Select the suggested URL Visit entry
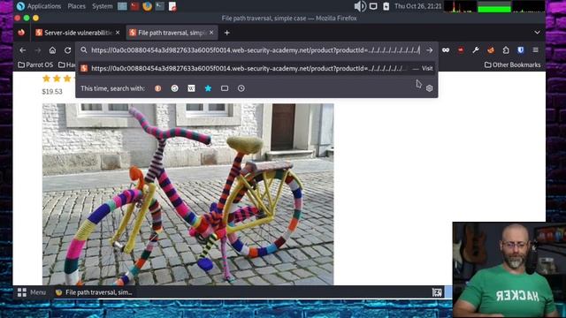This screenshot has width=566, height=318. (x=256, y=68)
